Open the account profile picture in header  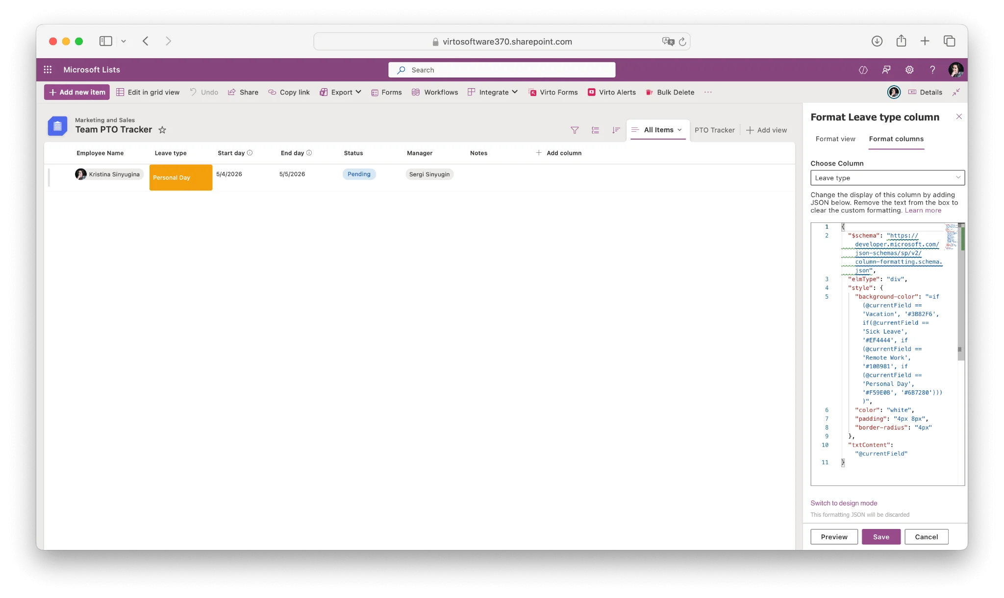pos(955,70)
